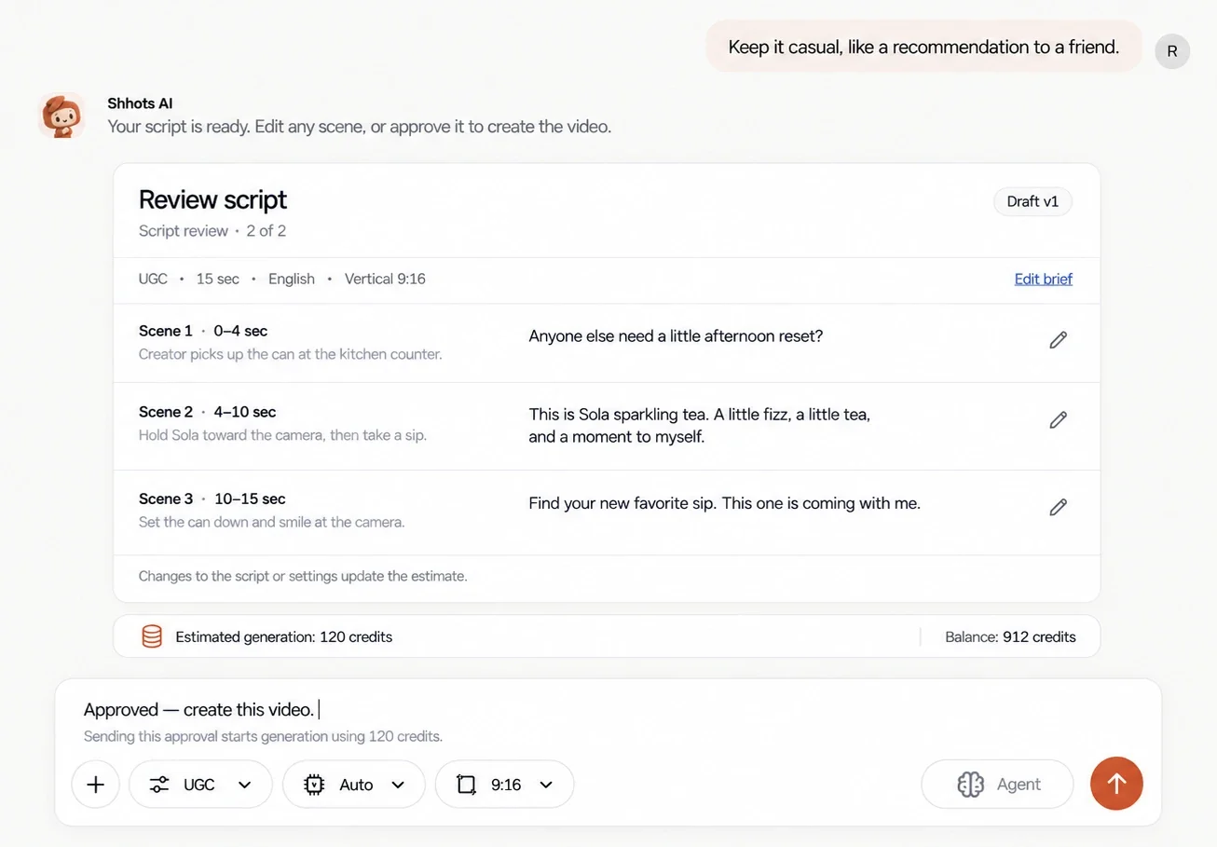
Task: Toggle Agent mode
Action: tap(997, 785)
